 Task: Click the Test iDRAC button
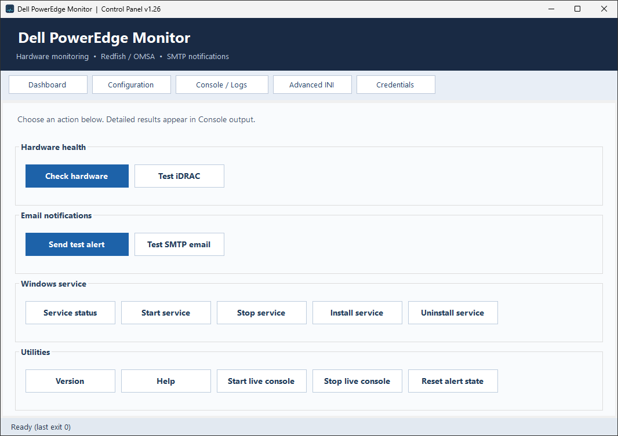click(x=179, y=176)
